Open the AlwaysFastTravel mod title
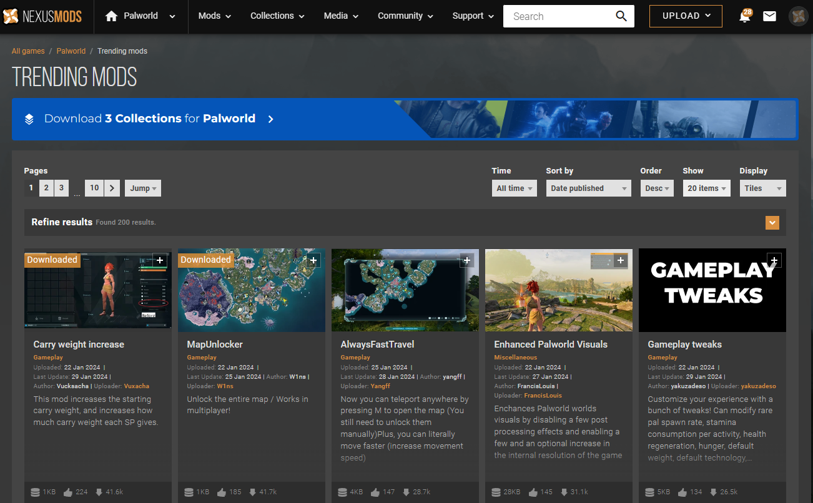This screenshot has width=813, height=503. pos(377,344)
